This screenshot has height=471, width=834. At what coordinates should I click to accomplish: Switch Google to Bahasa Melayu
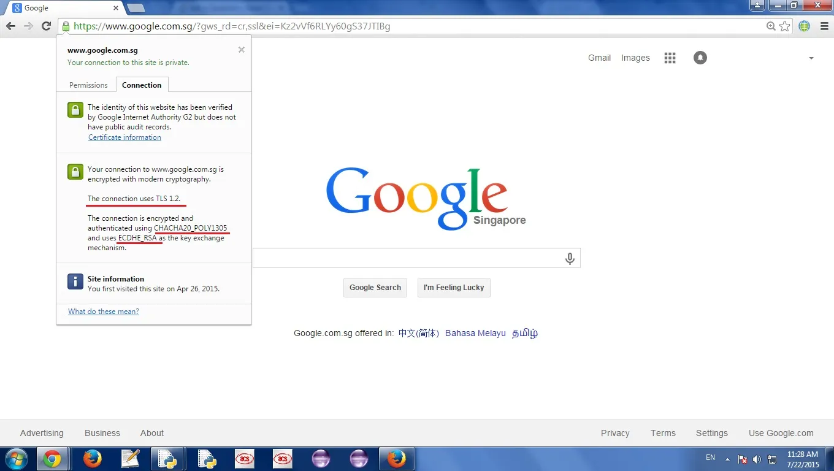coord(475,334)
